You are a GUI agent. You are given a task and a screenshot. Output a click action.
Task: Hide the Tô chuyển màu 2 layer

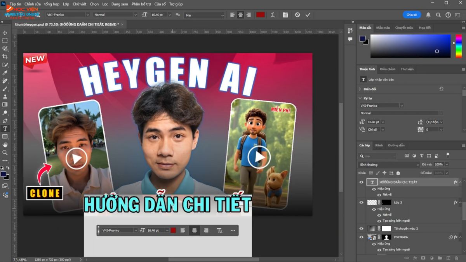361,229
